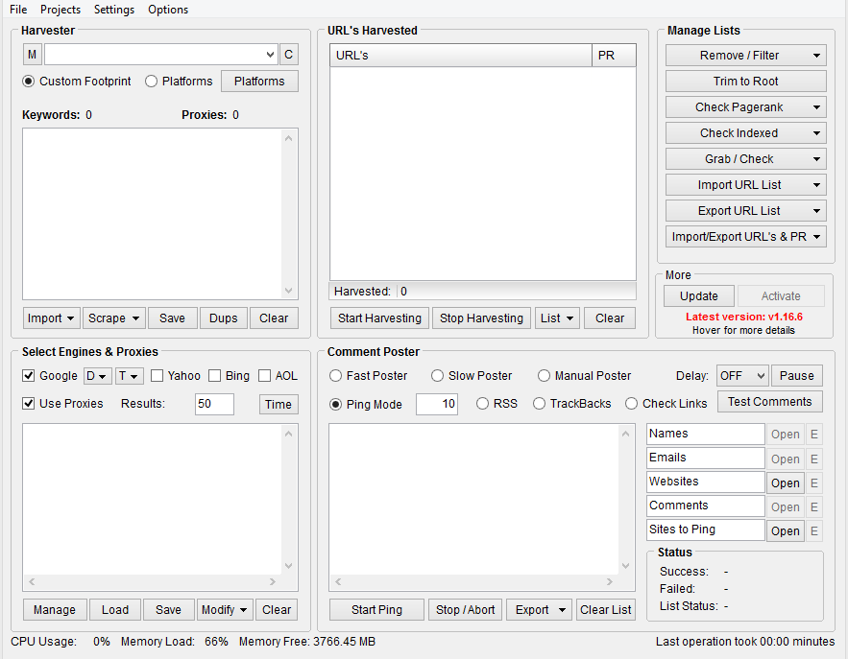Click the Results number input field
848x659 pixels.
pyautogui.click(x=214, y=404)
